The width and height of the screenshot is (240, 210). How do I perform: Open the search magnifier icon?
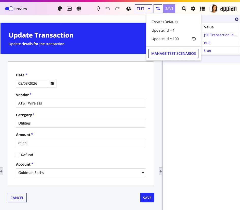pyautogui.click(x=184, y=9)
